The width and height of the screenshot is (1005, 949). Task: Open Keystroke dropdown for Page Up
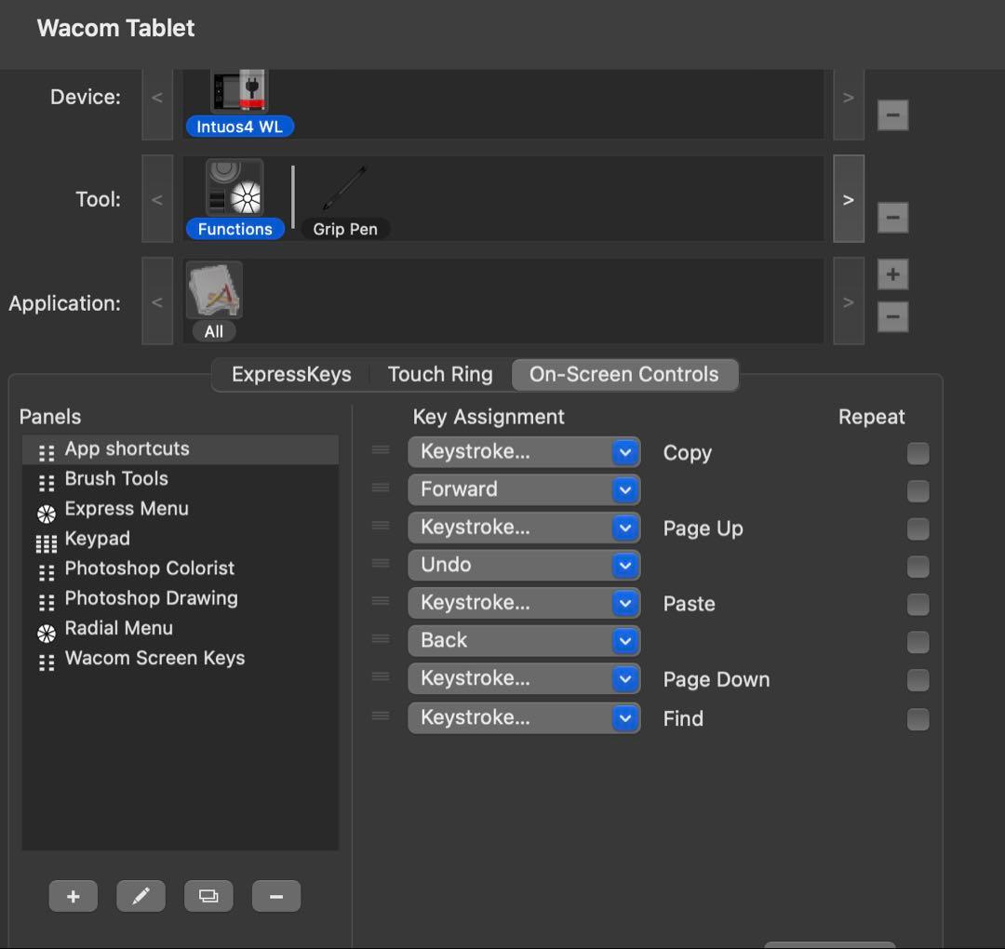pyautogui.click(x=524, y=528)
